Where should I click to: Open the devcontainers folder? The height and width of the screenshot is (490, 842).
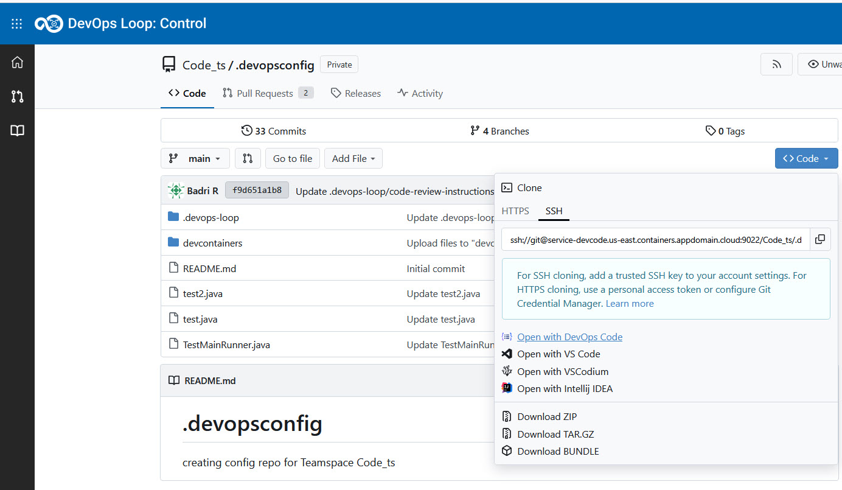tap(212, 243)
